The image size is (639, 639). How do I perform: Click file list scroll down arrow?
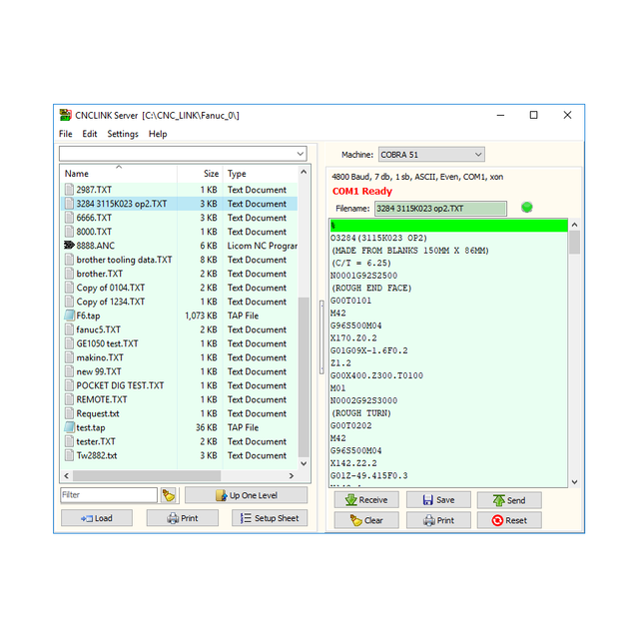click(304, 463)
